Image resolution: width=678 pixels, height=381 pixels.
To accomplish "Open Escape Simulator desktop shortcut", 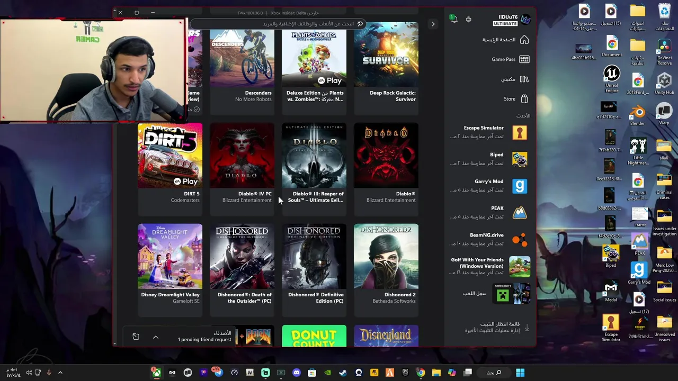I will (611, 329).
